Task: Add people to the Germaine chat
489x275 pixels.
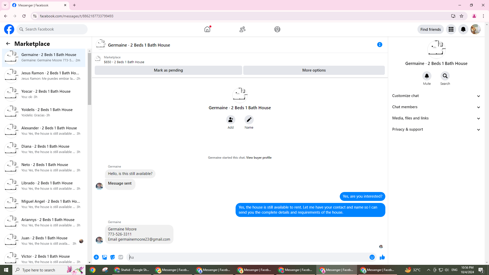Action: click(231, 120)
